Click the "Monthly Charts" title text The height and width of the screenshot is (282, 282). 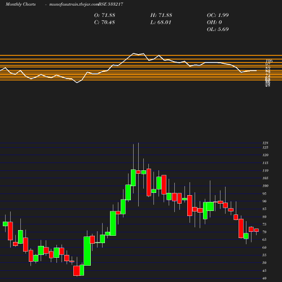pyautogui.click(x=20, y=4)
